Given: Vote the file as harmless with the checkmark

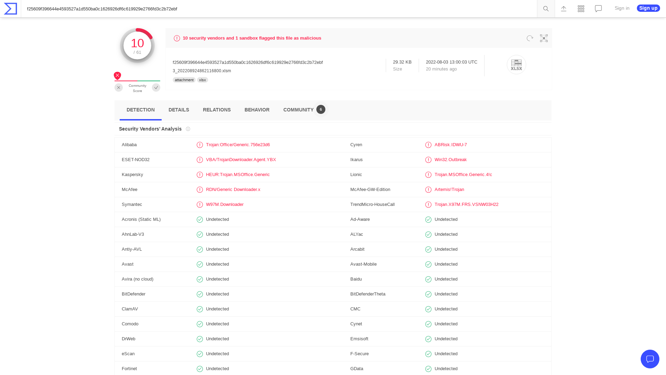Looking at the screenshot, I should point(156,87).
